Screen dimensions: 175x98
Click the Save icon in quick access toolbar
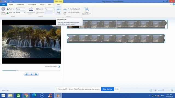click(5, 1)
